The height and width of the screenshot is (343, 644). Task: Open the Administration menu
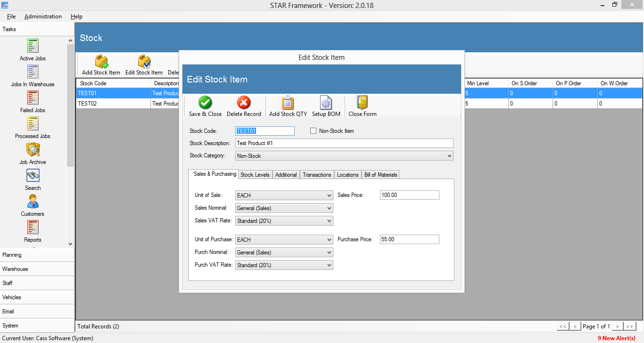pos(43,16)
